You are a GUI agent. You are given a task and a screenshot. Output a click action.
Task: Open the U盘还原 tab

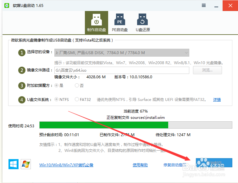(x=143, y=23)
